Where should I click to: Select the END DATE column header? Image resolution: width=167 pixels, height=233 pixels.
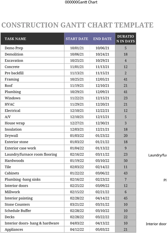pos(102,39)
